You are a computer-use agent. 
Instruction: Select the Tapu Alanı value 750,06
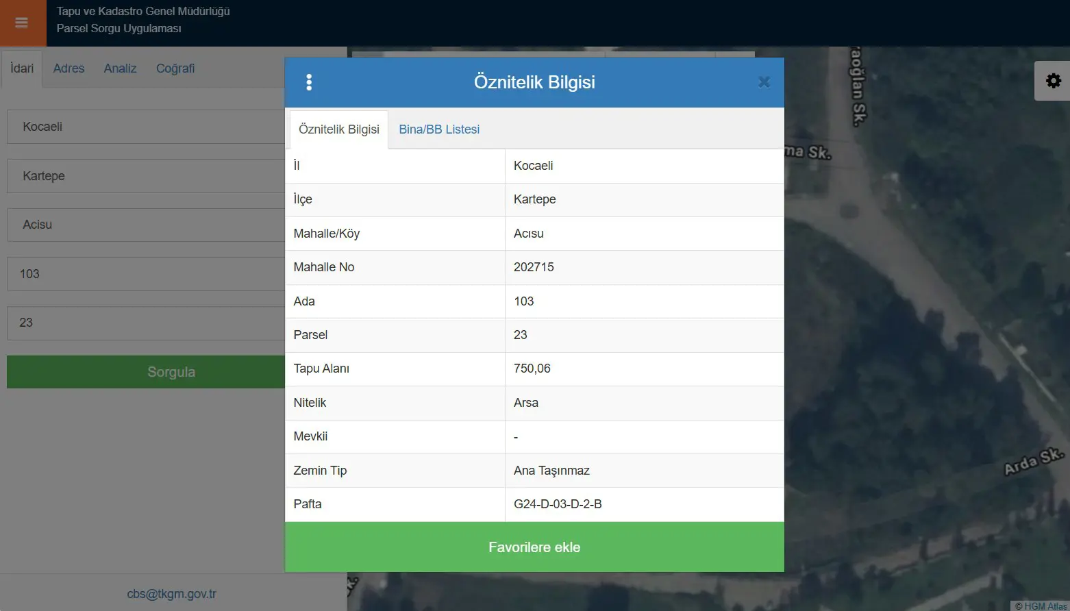532,369
